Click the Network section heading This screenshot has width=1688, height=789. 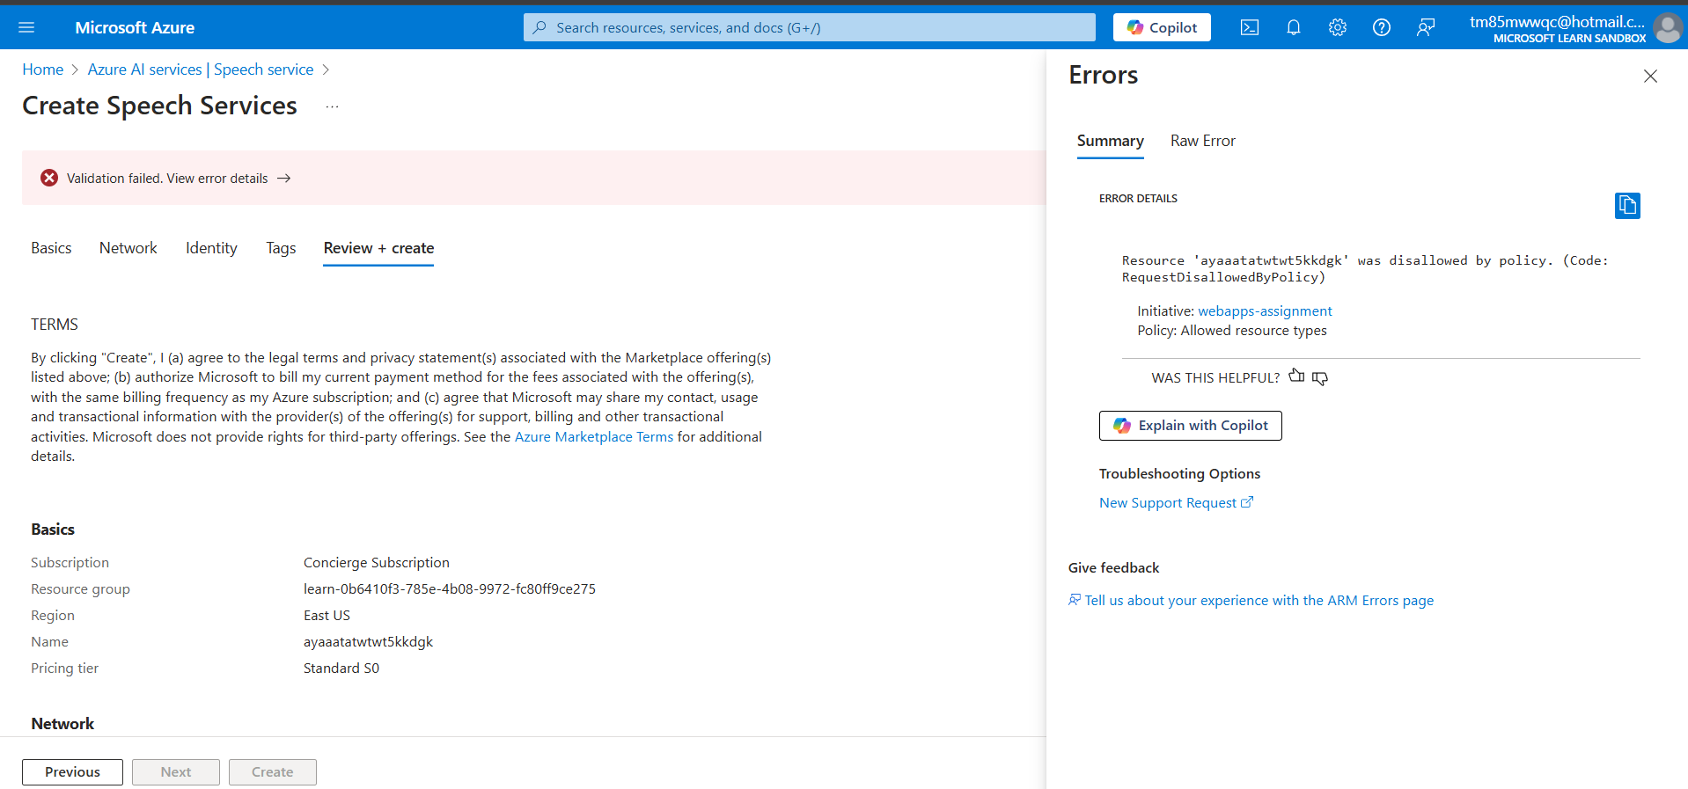(62, 723)
